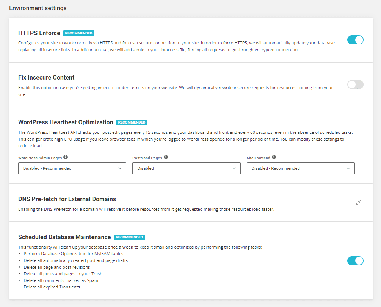
Task: Open the Site Frontend heartbeat dropdown
Action: 301,168
